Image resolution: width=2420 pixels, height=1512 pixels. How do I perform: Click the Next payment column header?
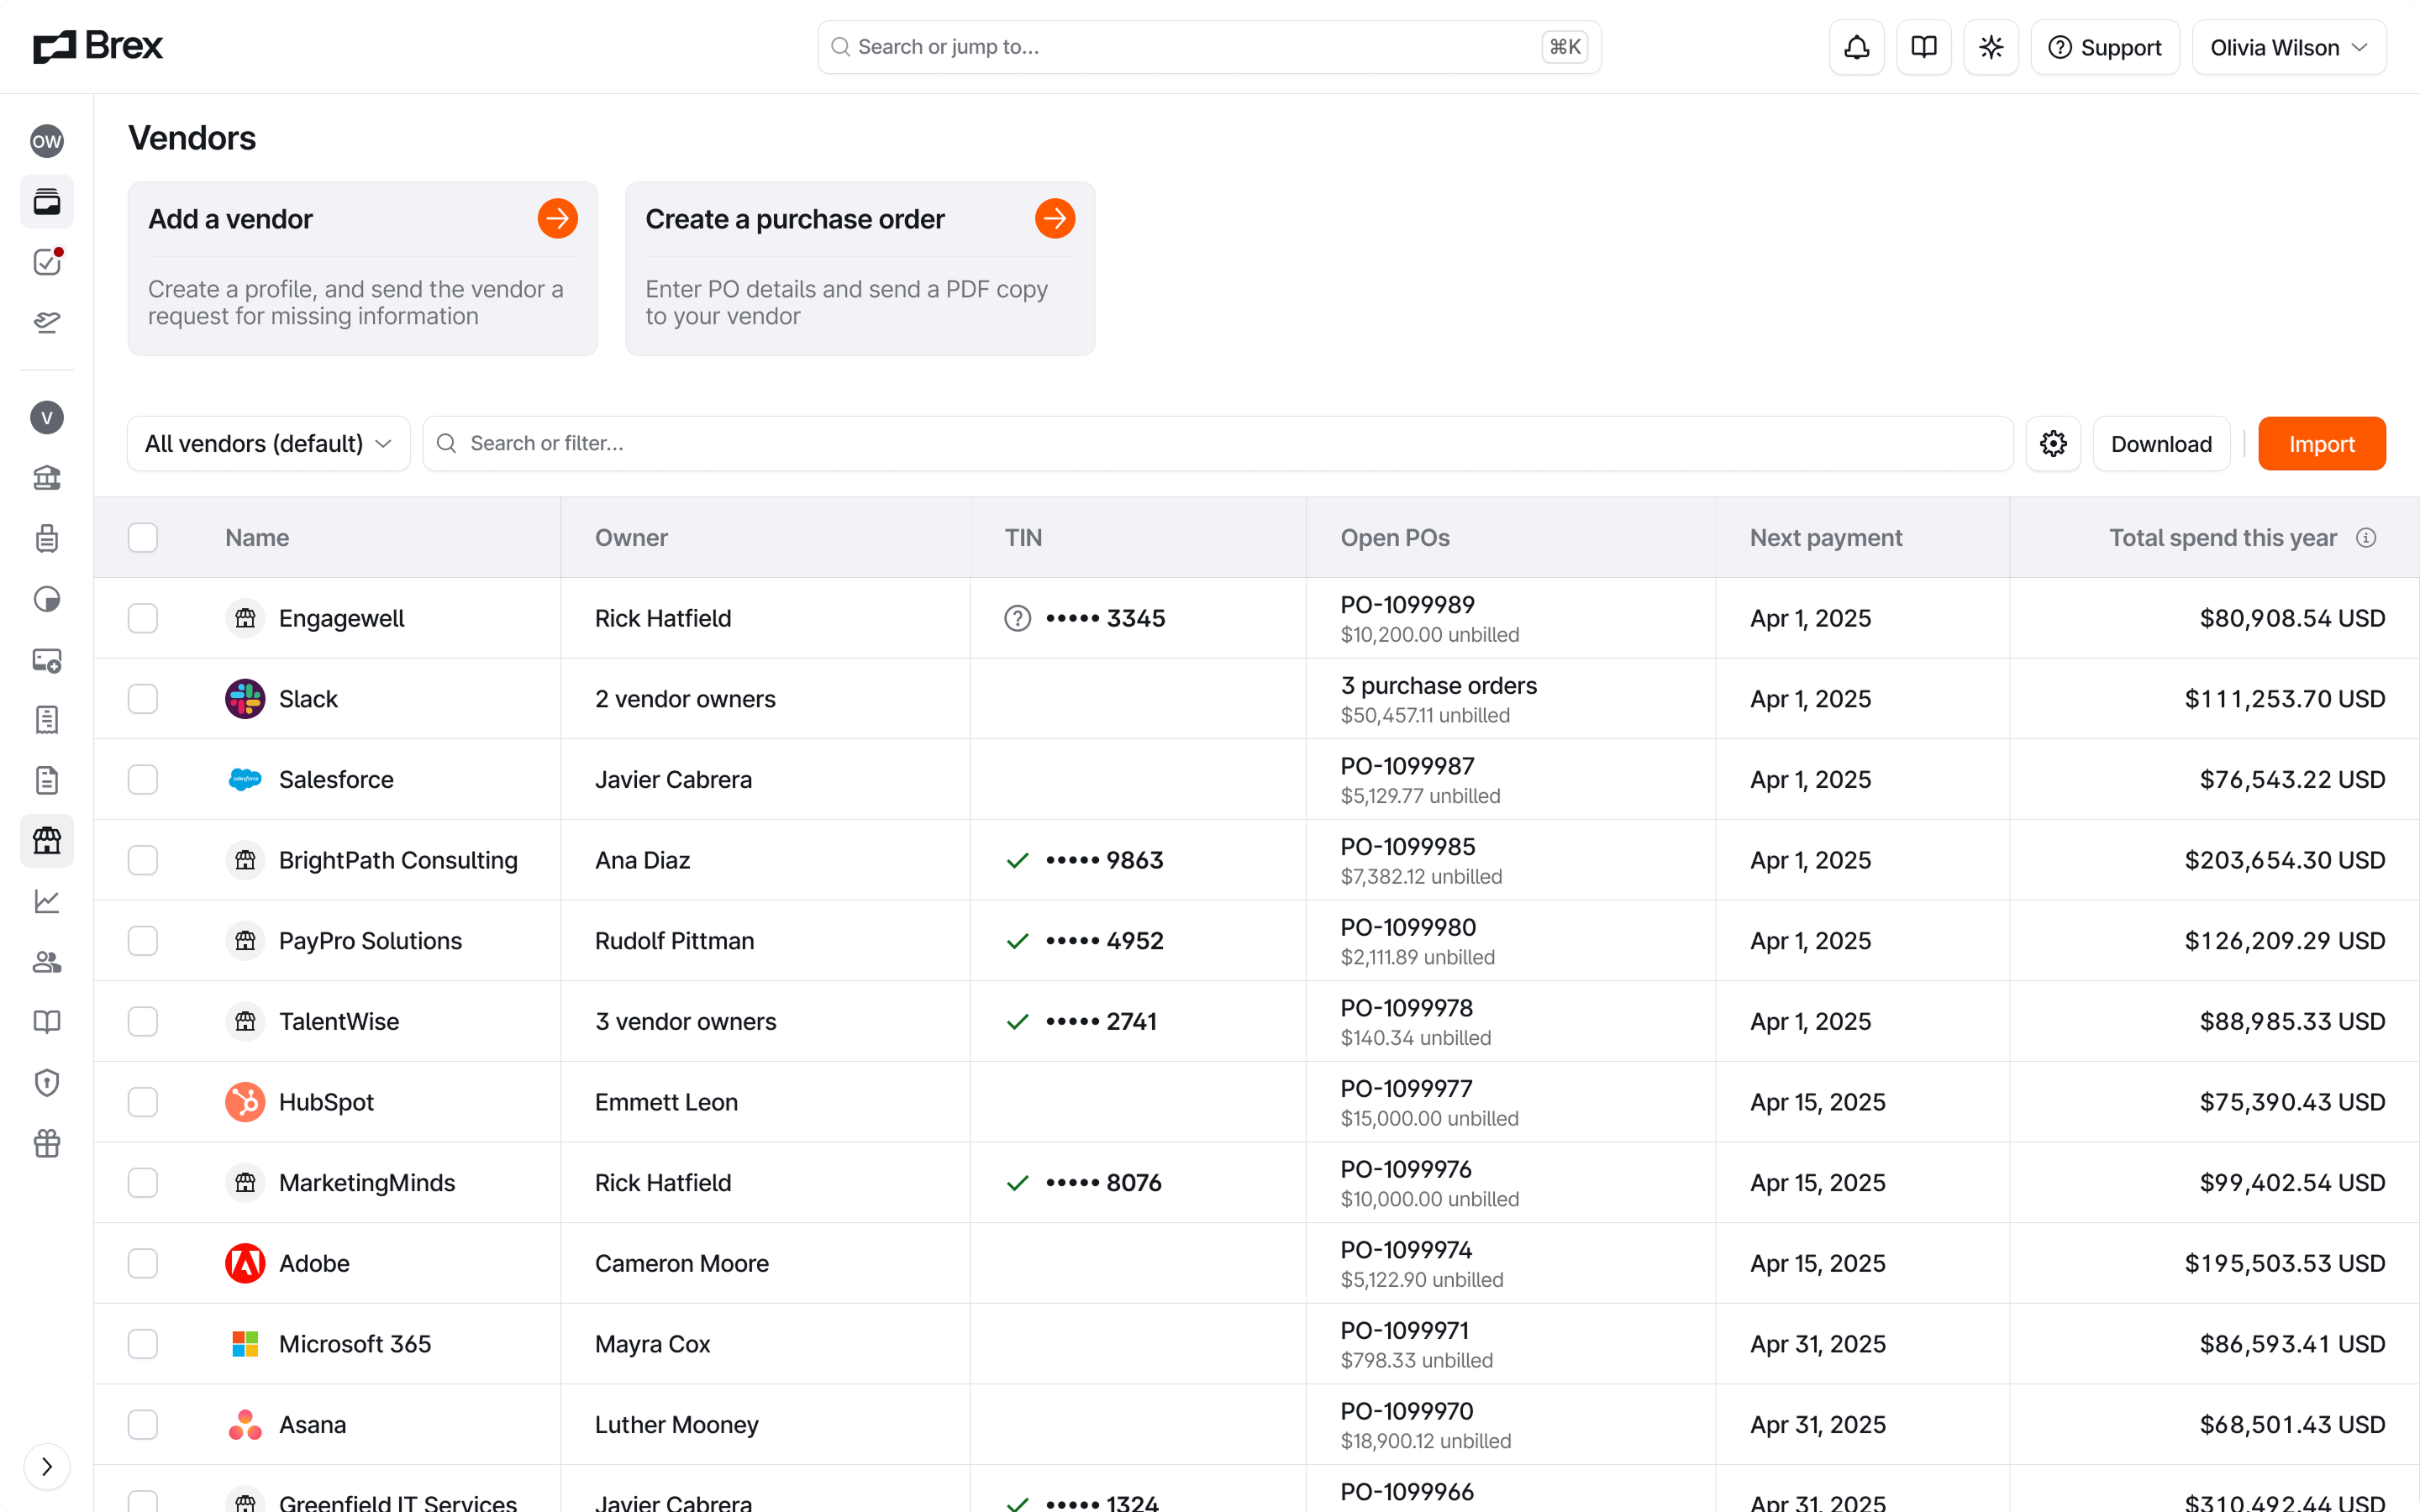[1826, 538]
